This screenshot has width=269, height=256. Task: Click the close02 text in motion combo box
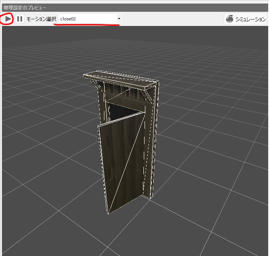coord(68,19)
